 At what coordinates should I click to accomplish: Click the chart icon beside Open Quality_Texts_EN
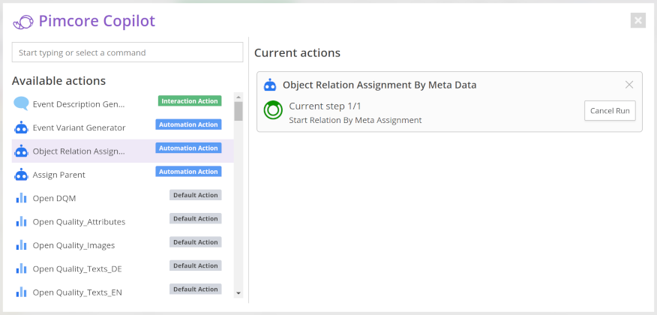(x=21, y=292)
